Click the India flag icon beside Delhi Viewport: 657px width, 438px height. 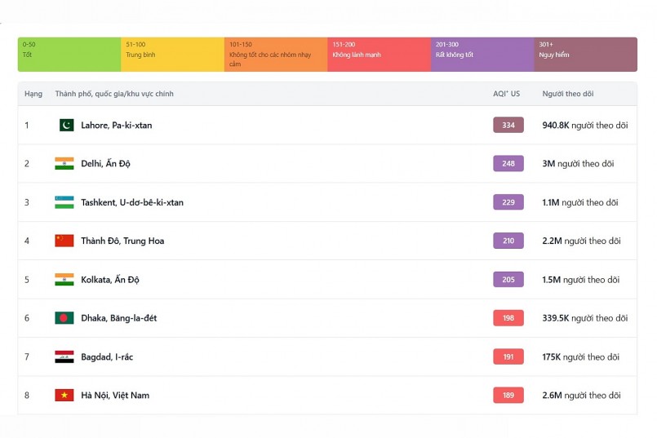click(64, 163)
